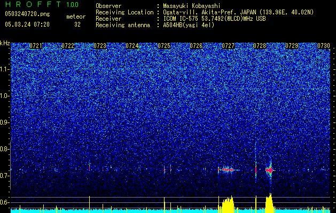Click the 0728 time marker
The image size is (336, 213).
click(260, 46)
